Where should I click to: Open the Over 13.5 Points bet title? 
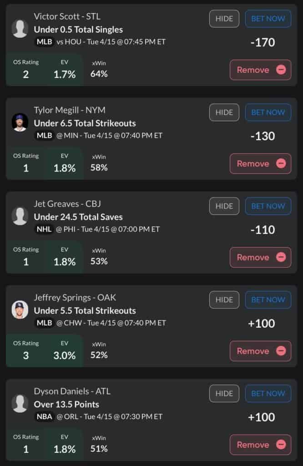pos(66,404)
